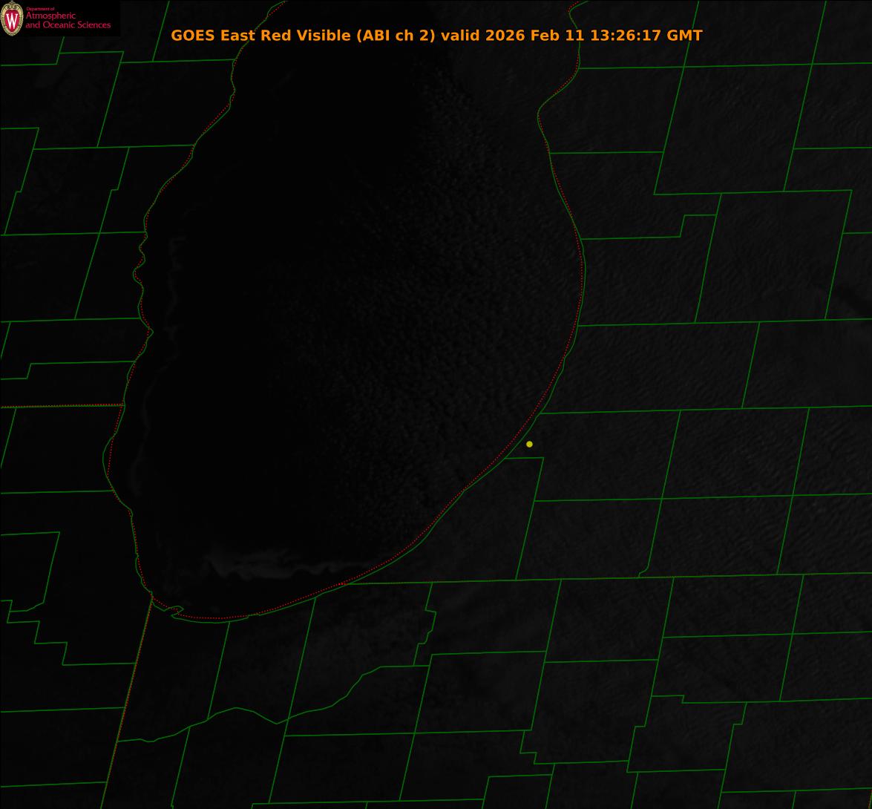Click the small "Department of" text
Image resolution: width=872 pixels, height=809 pixels.
coord(40,9)
